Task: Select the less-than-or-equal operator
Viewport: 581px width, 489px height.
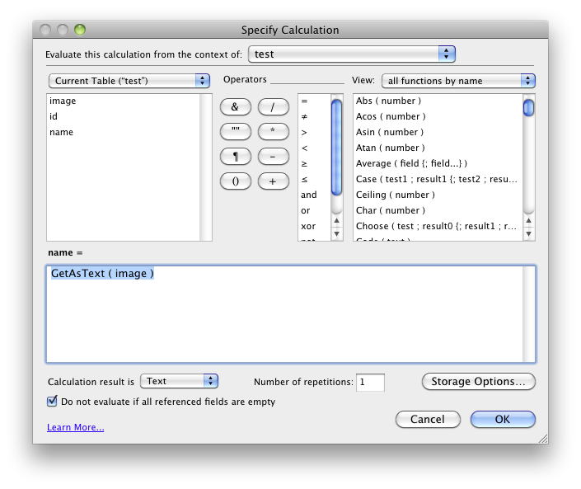Action: point(314,180)
